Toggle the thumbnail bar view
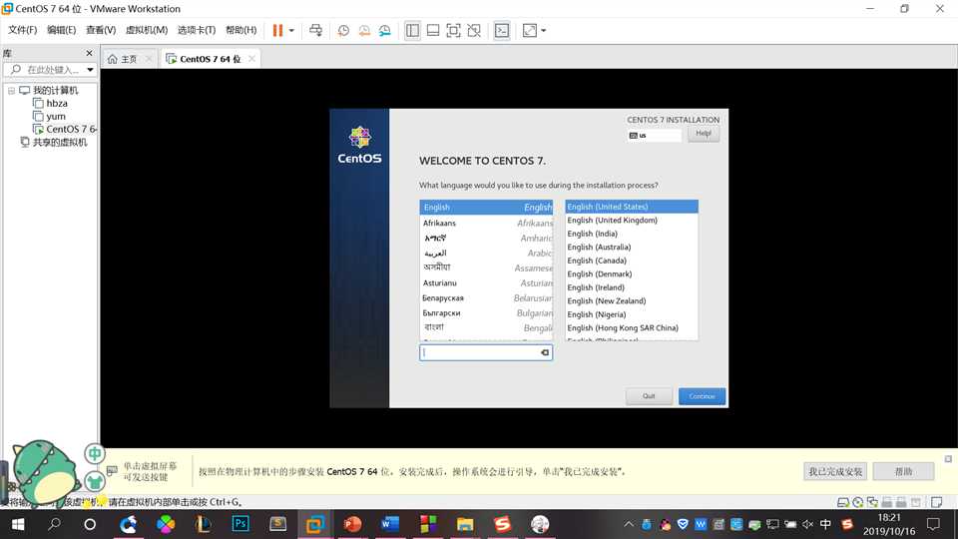Screen dimensions: 958x539 click(x=433, y=31)
